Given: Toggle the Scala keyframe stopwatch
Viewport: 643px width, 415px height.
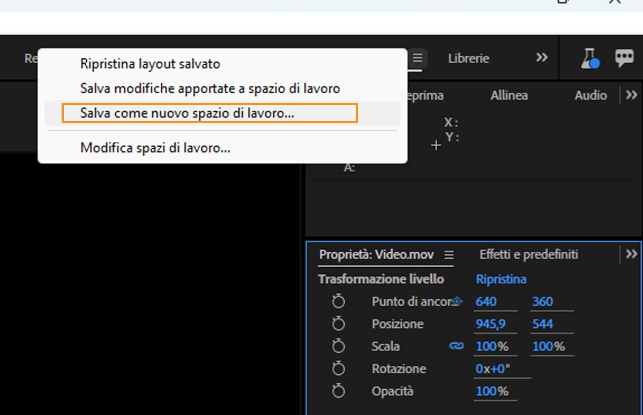Looking at the screenshot, I should pyautogui.click(x=338, y=346).
